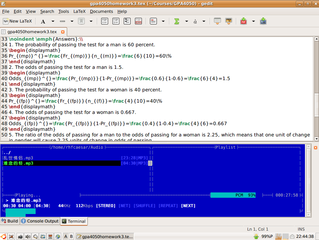
Task: Click the editor scrollbar up arrow
Action: pos(317,39)
